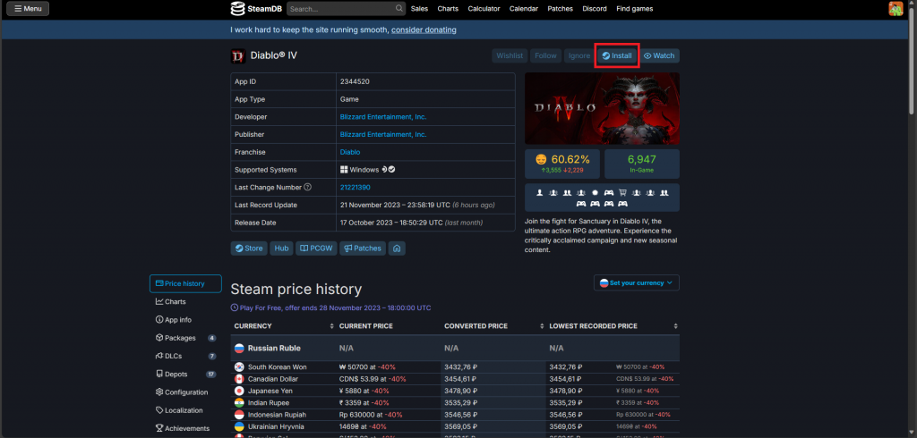Select the Price history sidebar tab
Screen dimensions: 917x438
pyautogui.click(x=185, y=284)
